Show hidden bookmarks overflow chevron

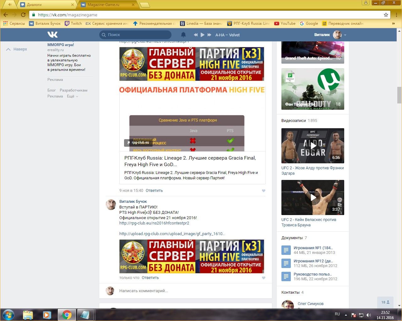(x=393, y=24)
